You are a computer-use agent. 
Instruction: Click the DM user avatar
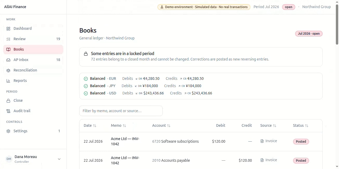point(9,159)
